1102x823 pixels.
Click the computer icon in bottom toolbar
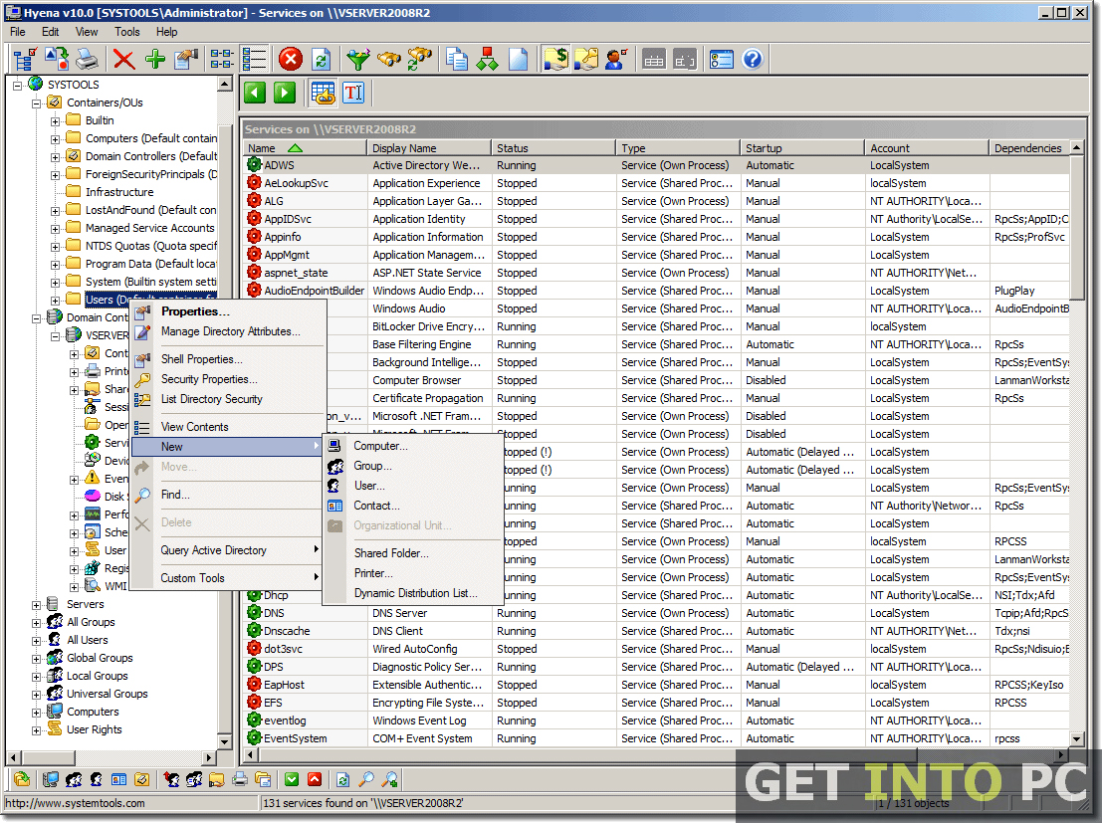tap(50, 779)
